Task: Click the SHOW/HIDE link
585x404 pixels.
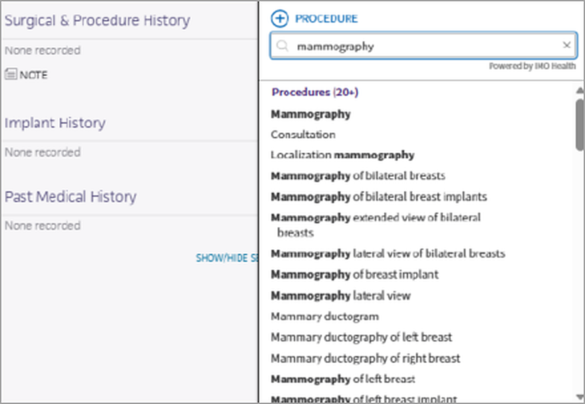Action: click(227, 258)
